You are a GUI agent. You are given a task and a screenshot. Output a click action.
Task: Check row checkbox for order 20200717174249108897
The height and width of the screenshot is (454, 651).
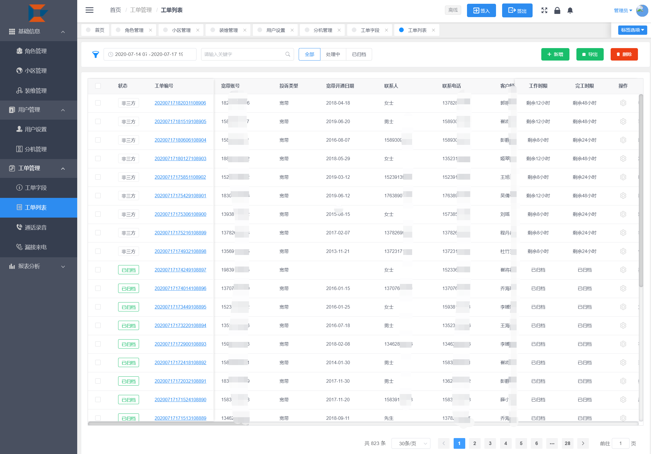coord(98,270)
